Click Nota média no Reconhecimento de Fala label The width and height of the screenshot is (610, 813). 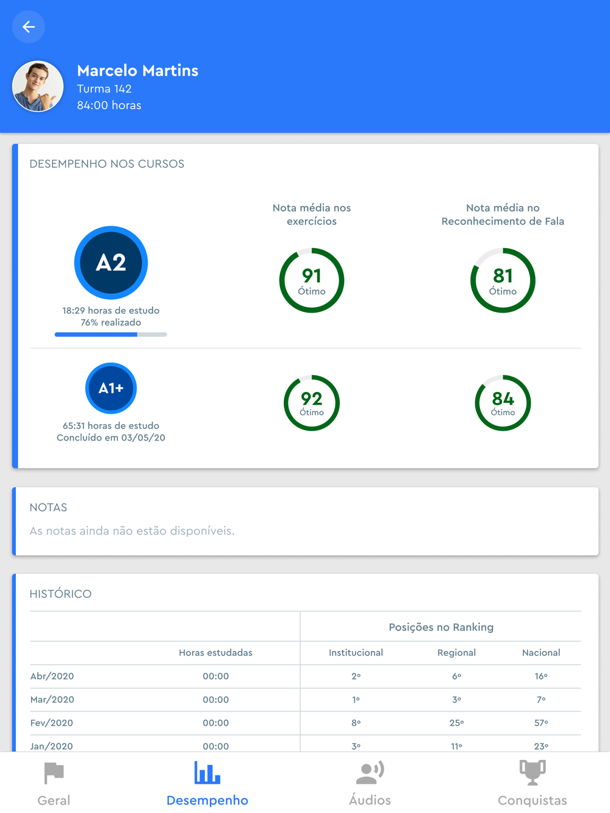point(503,215)
